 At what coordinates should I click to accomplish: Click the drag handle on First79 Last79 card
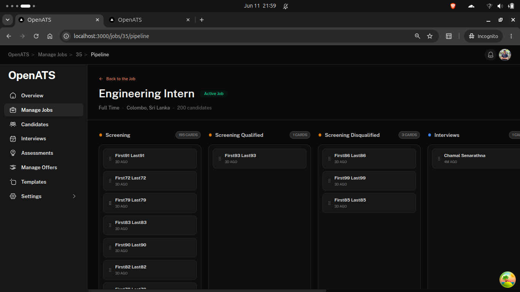[110, 203]
